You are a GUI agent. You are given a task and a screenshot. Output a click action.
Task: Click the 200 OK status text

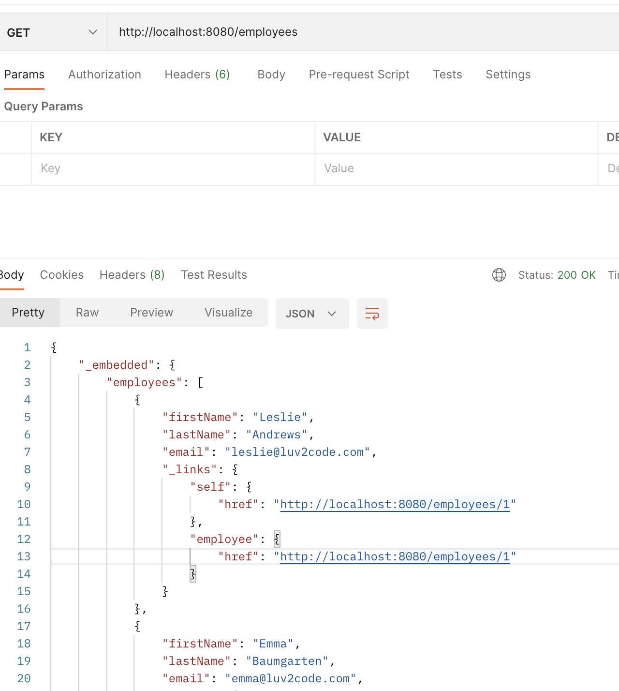click(x=576, y=275)
